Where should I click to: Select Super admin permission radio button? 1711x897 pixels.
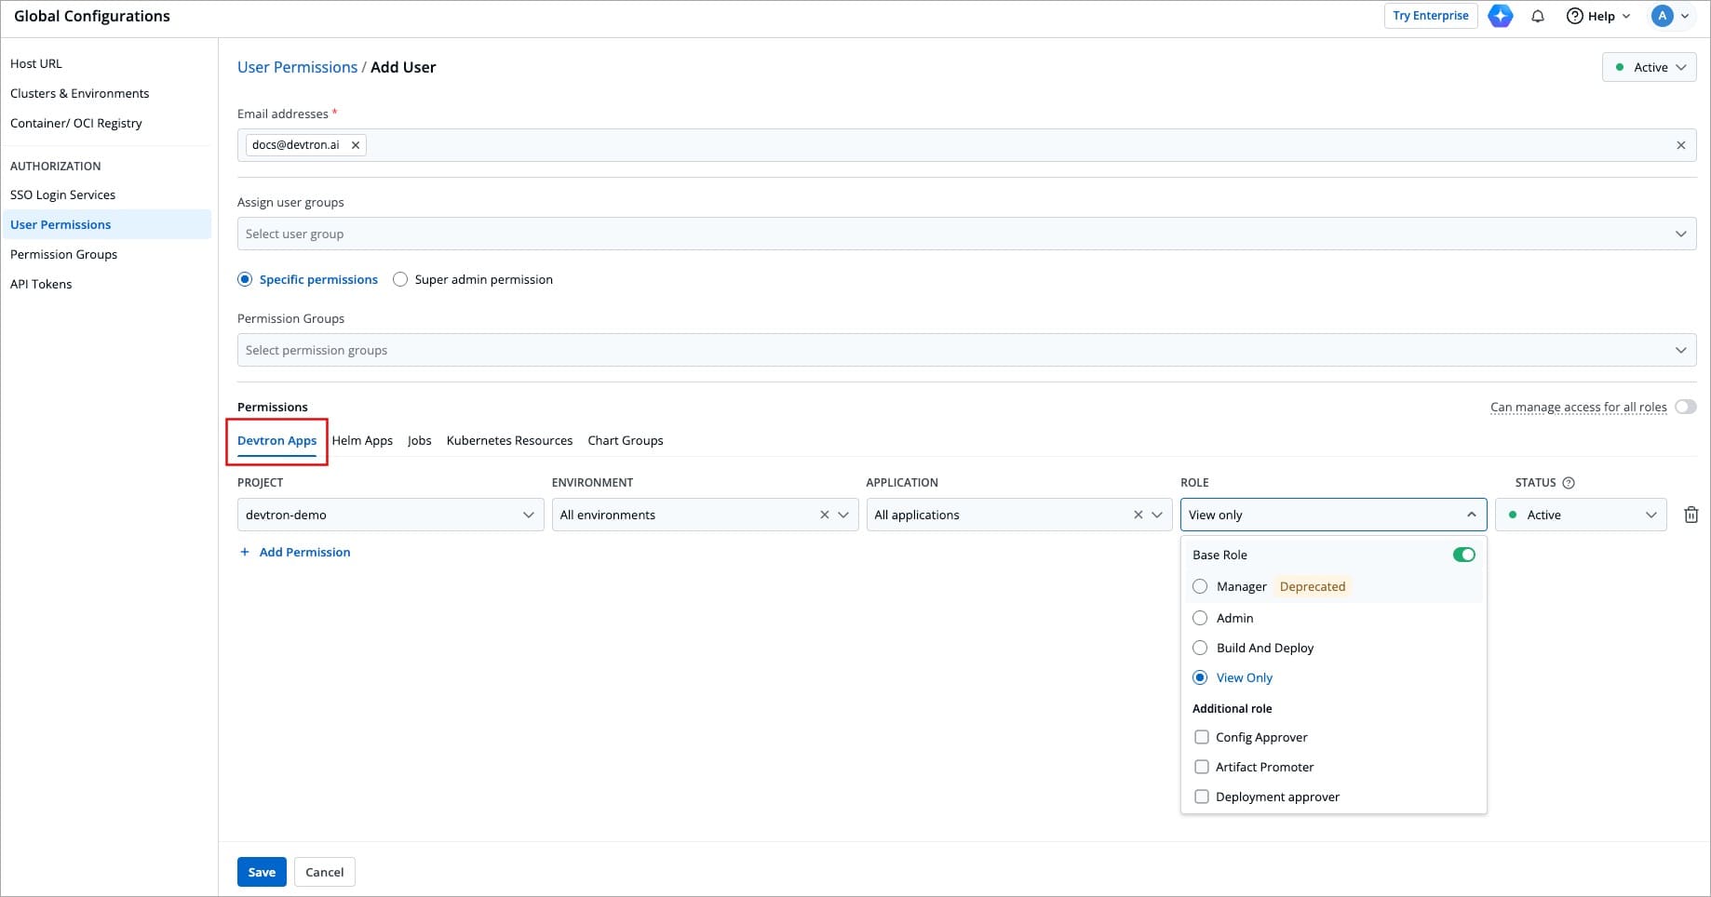[400, 279]
